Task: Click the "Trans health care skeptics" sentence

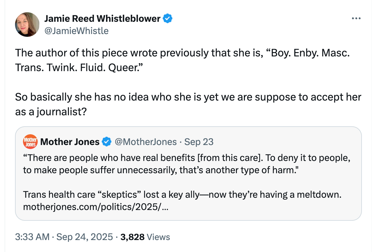Action: click(182, 195)
